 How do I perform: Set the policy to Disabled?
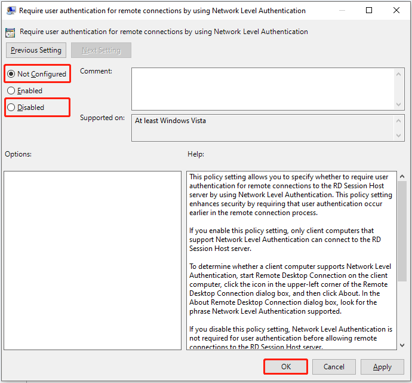click(x=11, y=108)
